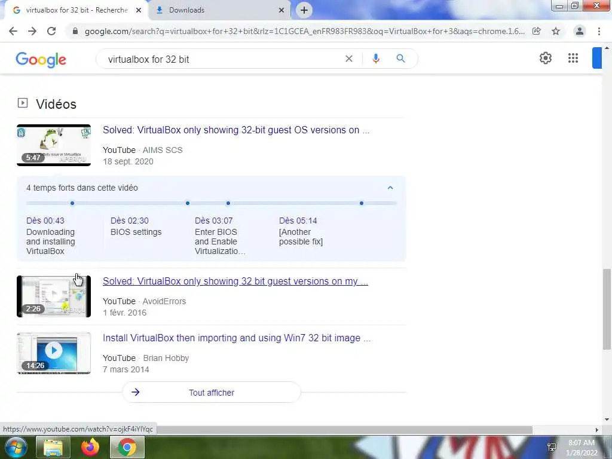Open Google quick settings gear
The image size is (612, 459).
point(545,58)
